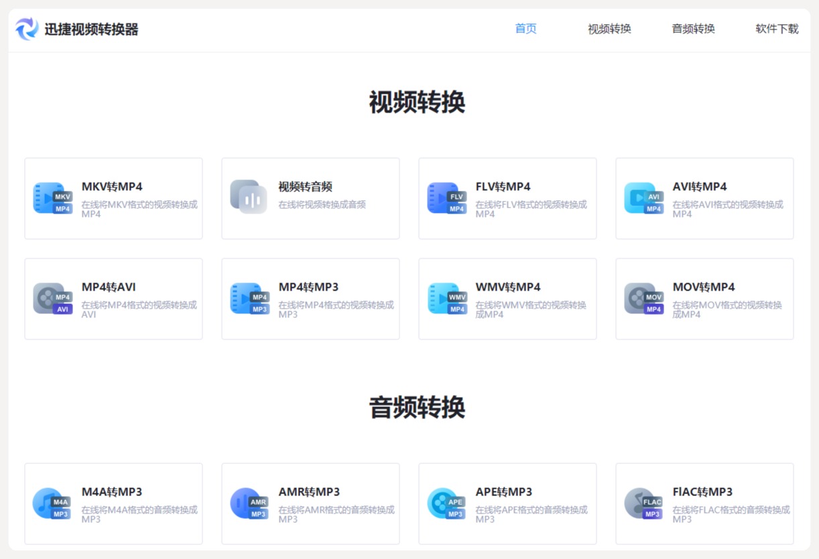Open the M4A转MP3 music note icon
This screenshot has height=559, width=819.
(51, 503)
